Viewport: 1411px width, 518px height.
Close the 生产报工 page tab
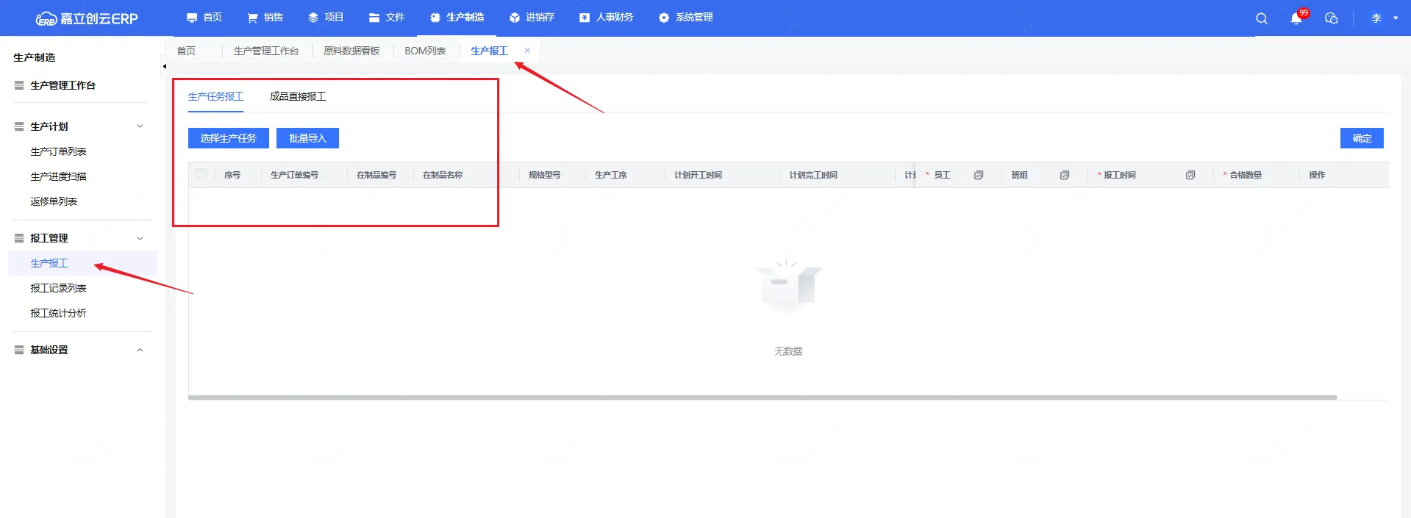tap(527, 51)
